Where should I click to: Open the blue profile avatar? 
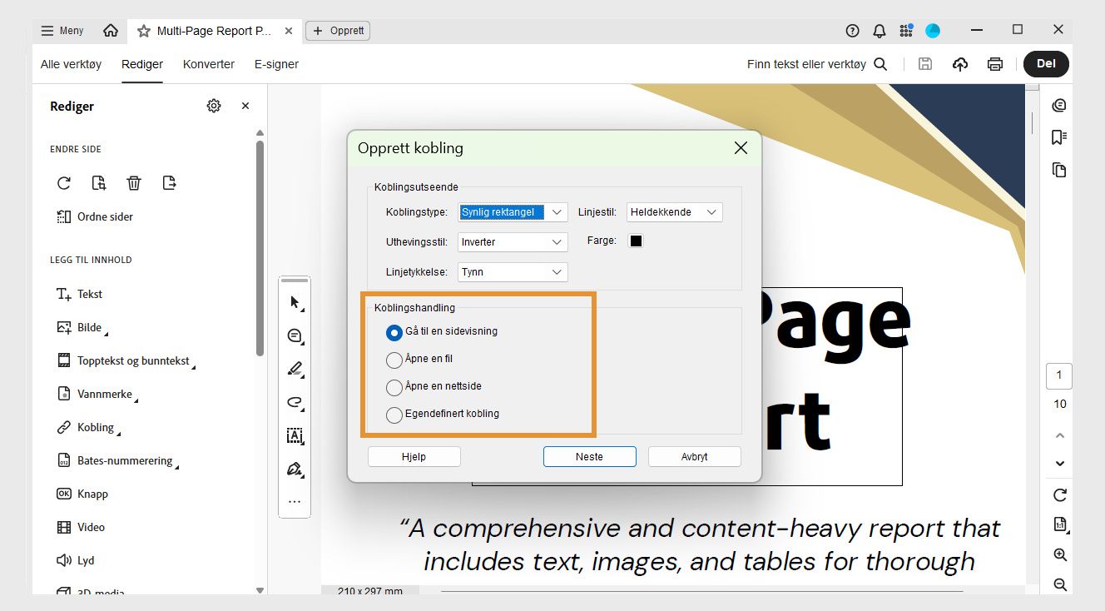click(933, 31)
